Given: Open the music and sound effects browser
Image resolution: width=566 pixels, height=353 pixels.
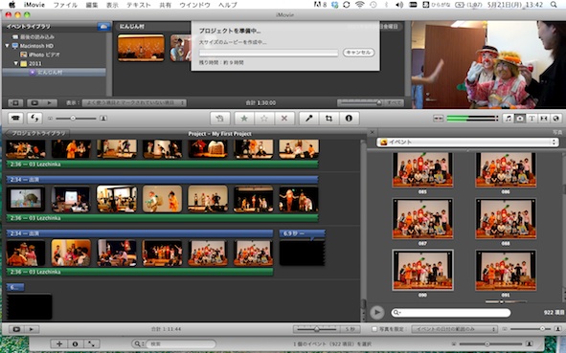Looking at the screenshot, I should [x=509, y=119].
